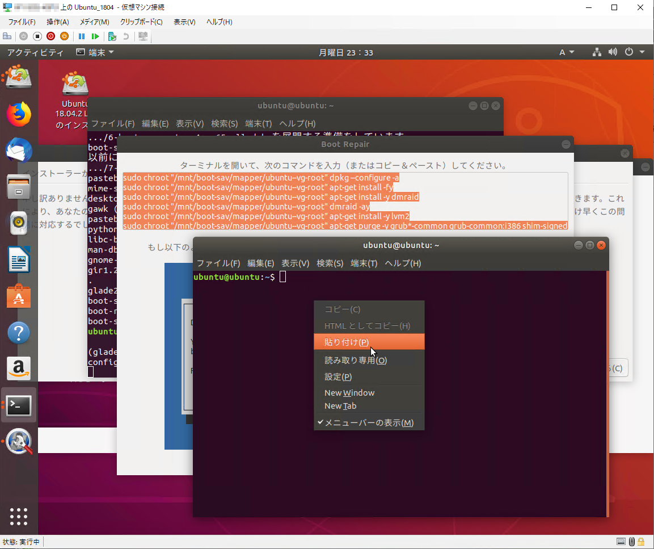Click the keyboard status icon in Hyper-V status bar
The image size is (654, 549).
pos(621,542)
